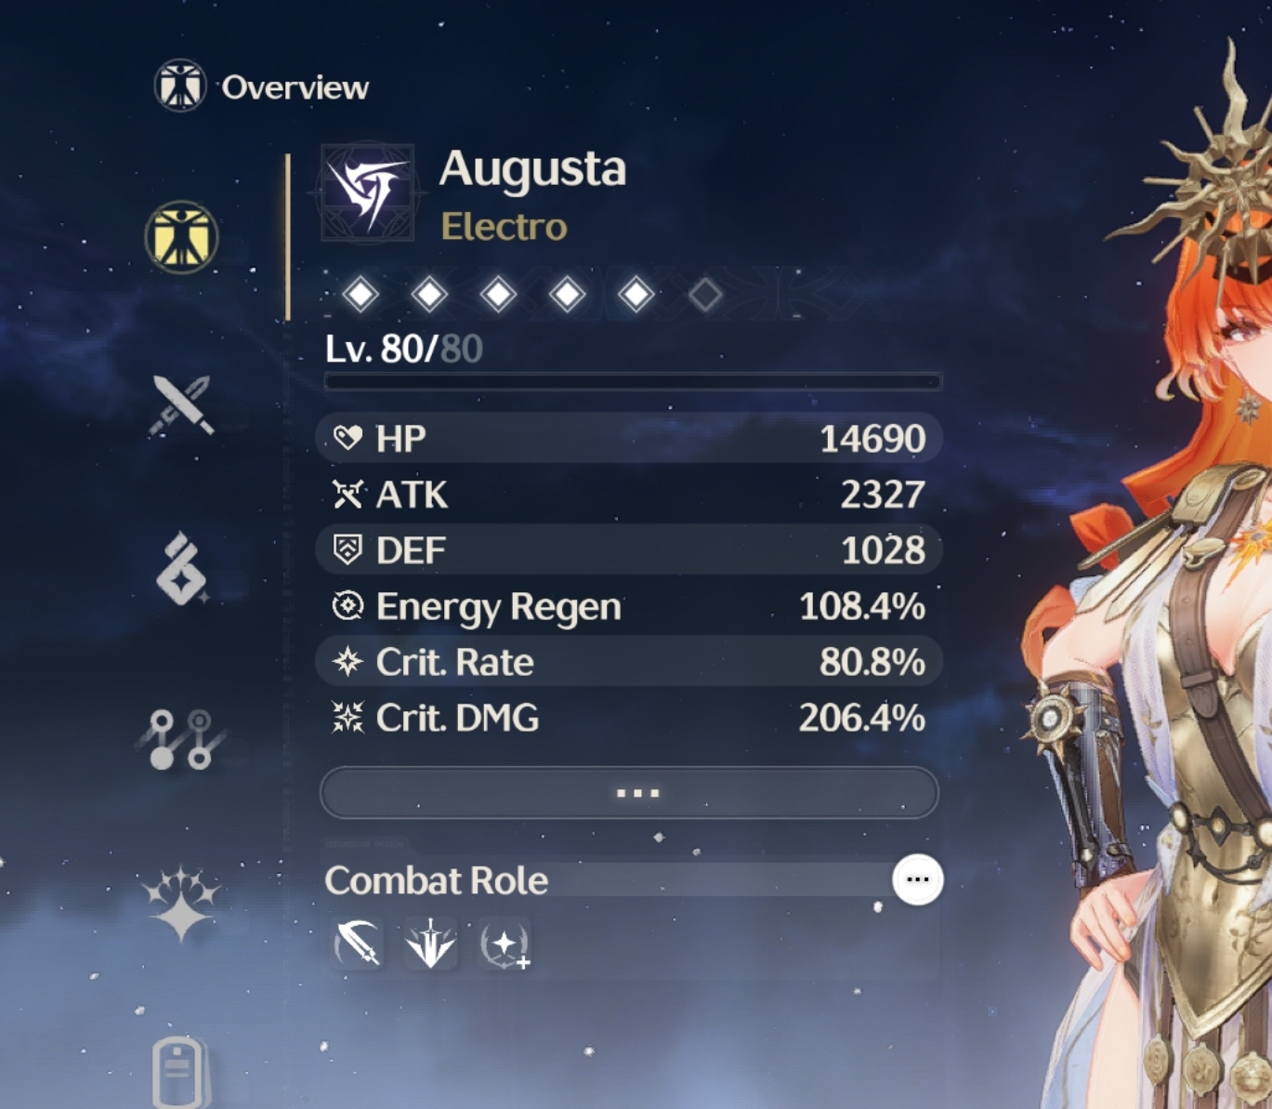Screen dimensions: 1272x1109
Task: Open the Weapon tab with crossed swords
Action: tap(181, 405)
